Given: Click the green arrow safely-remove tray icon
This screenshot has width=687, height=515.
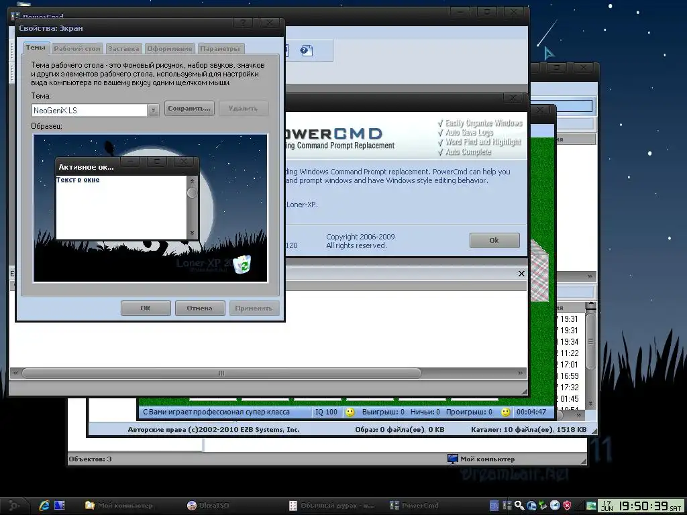Looking at the screenshot, I should pyautogui.click(x=543, y=506).
